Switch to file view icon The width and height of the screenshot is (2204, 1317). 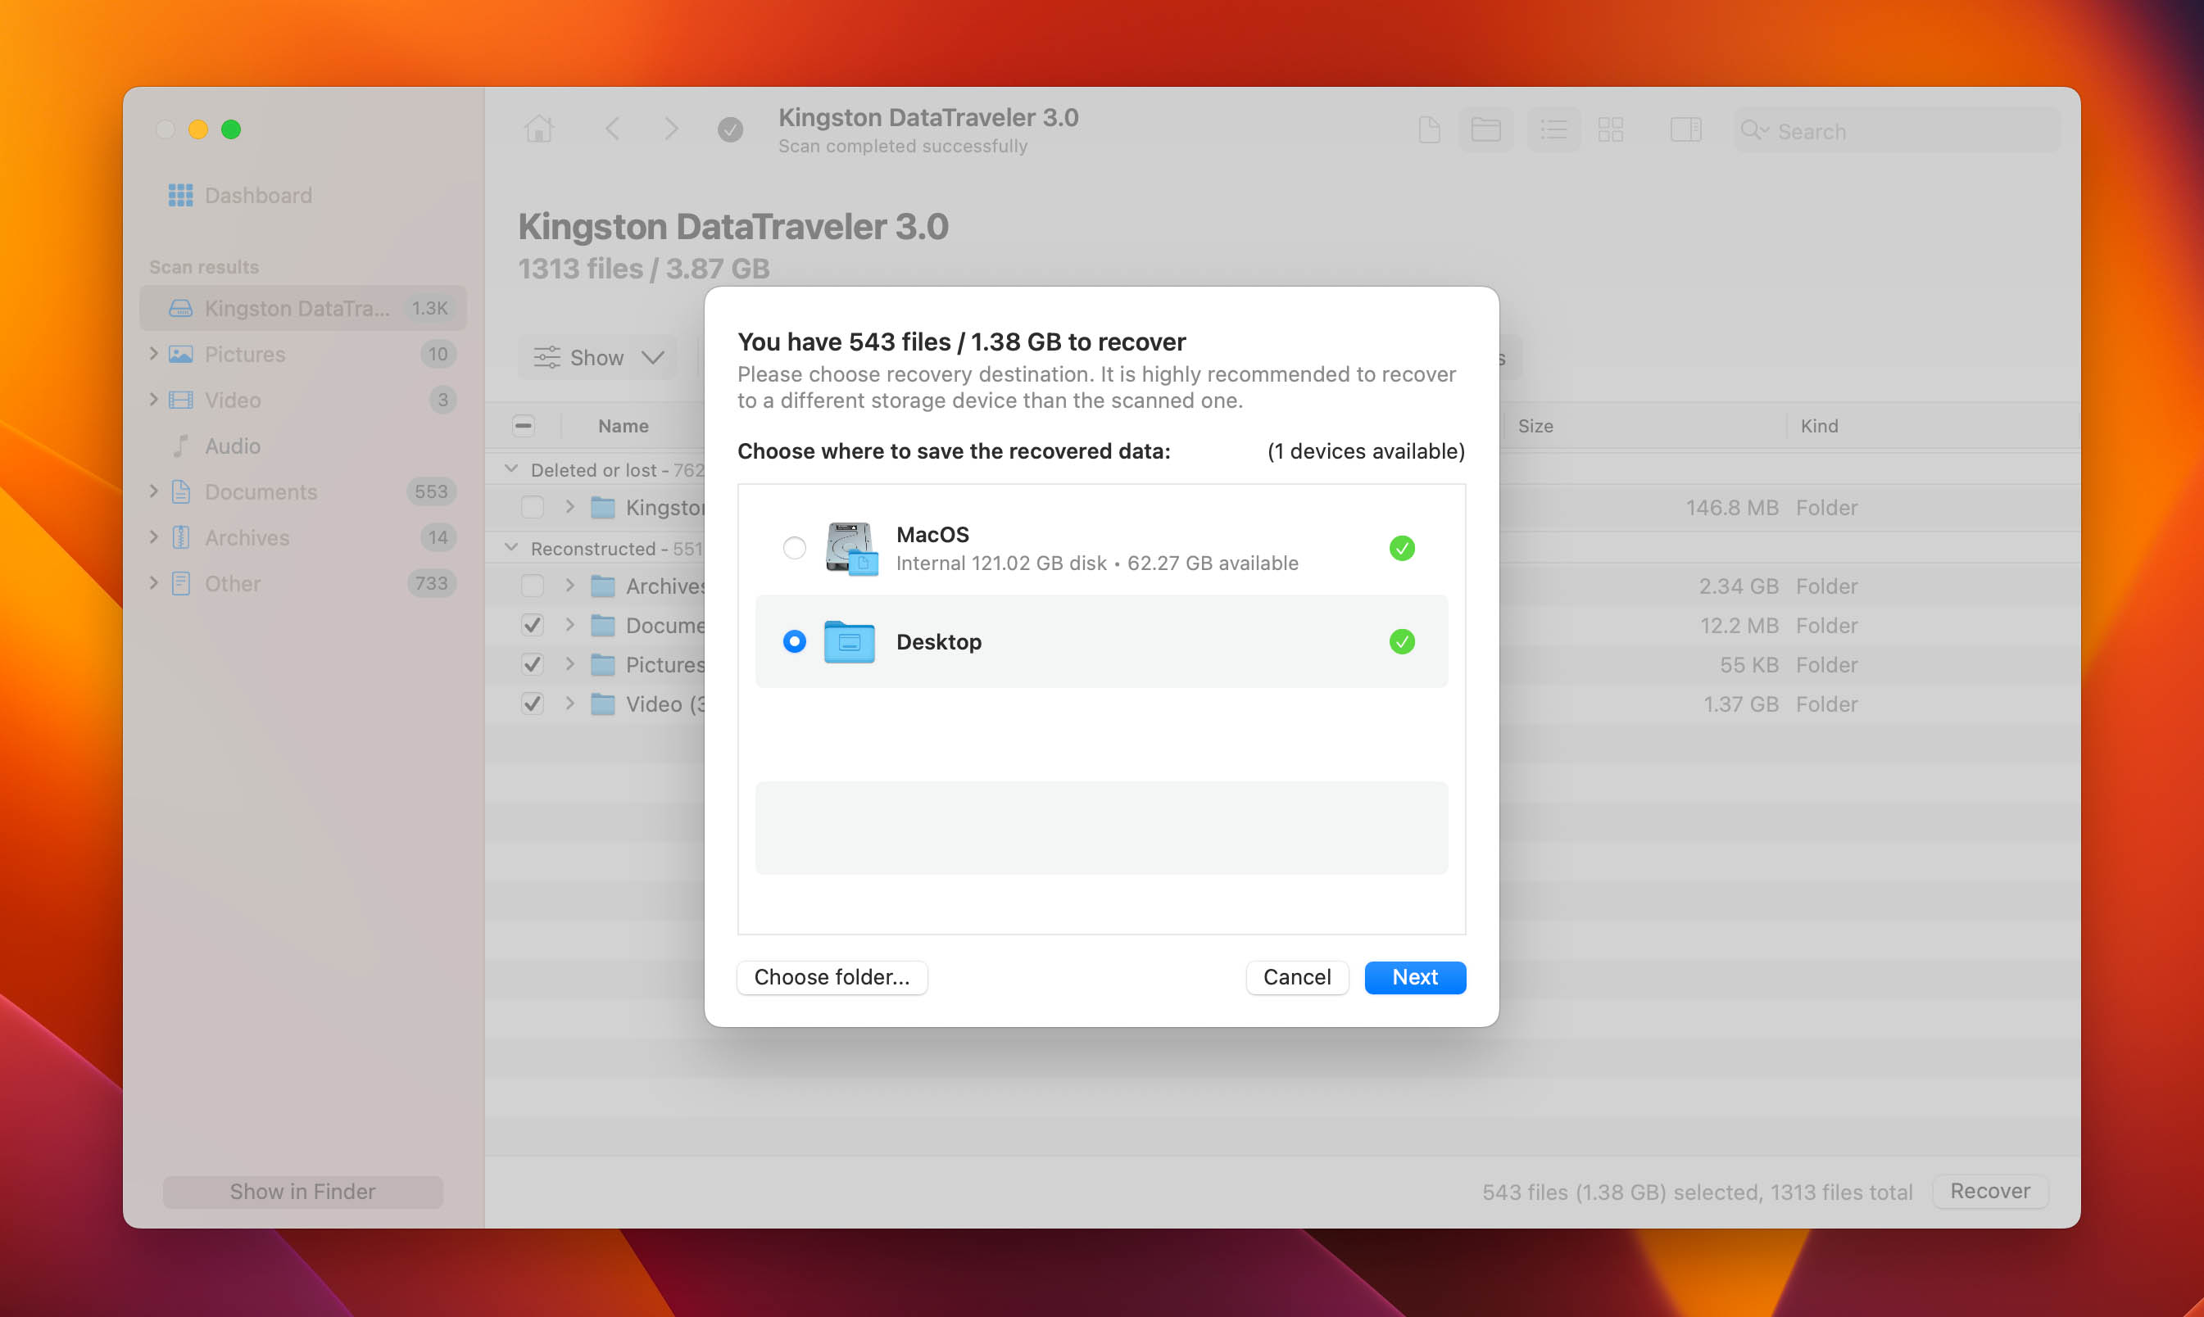coord(1429,130)
